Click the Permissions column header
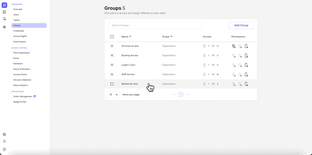 [x=238, y=37]
